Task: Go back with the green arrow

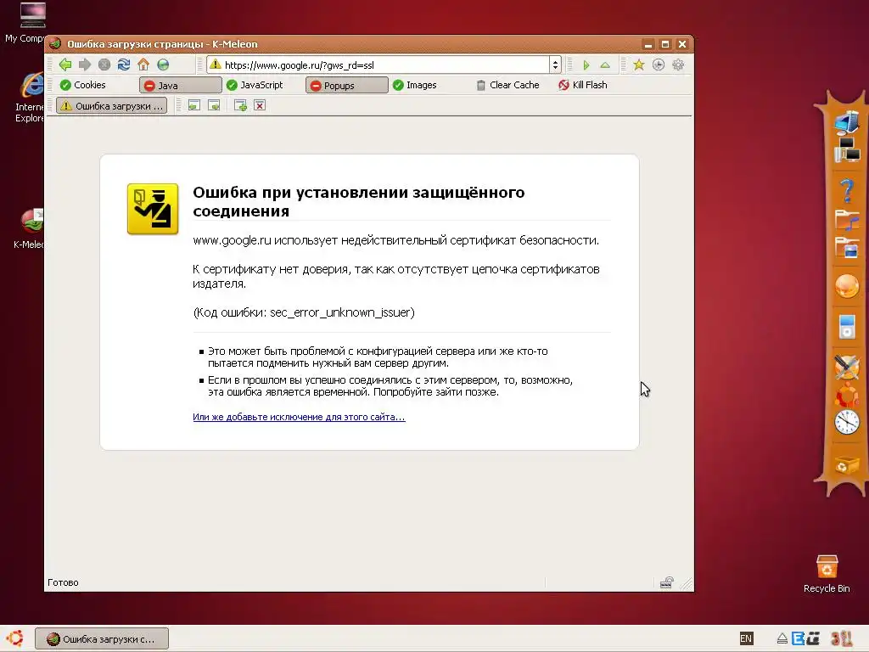Action: click(x=65, y=65)
